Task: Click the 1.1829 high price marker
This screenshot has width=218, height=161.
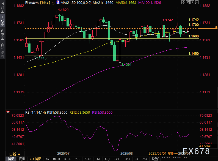Action: [x=64, y=10]
